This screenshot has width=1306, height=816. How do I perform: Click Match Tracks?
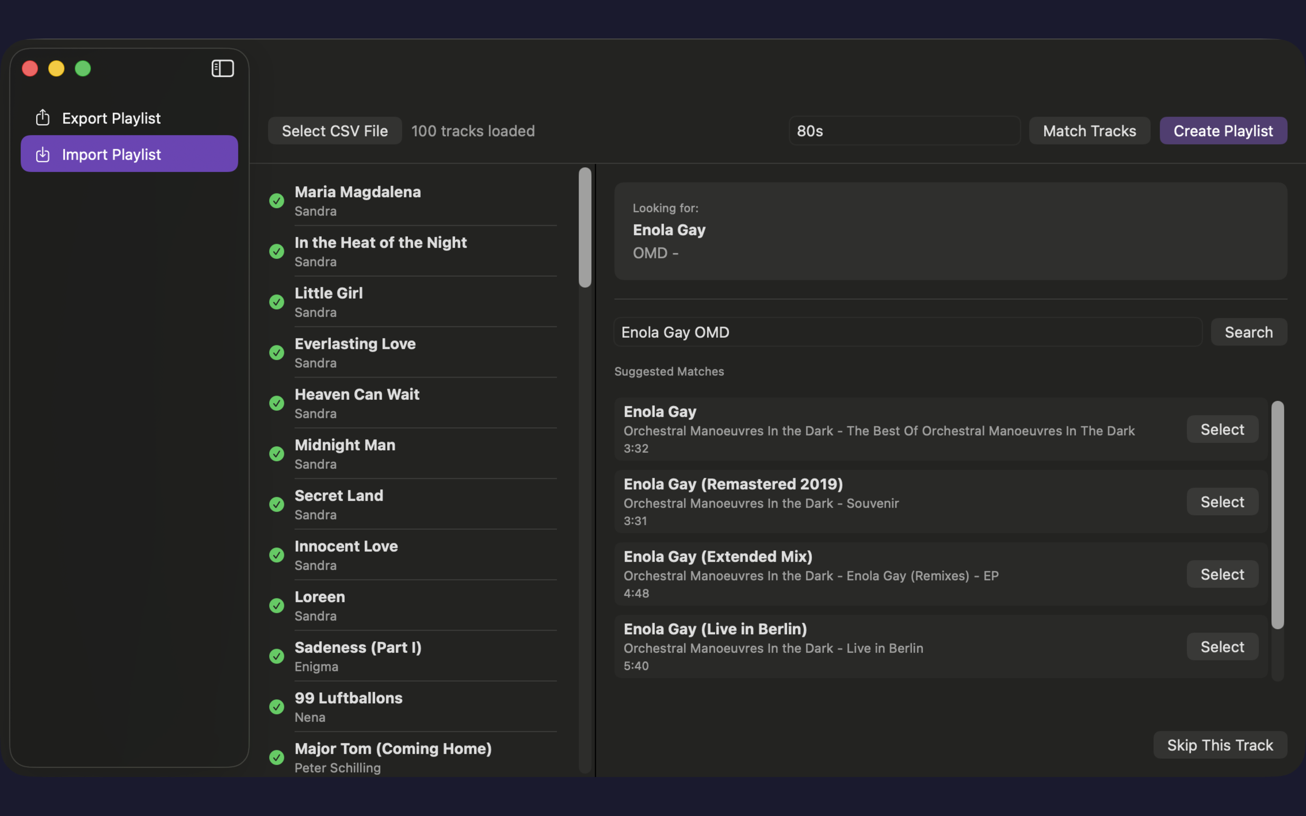[x=1089, y=131]
